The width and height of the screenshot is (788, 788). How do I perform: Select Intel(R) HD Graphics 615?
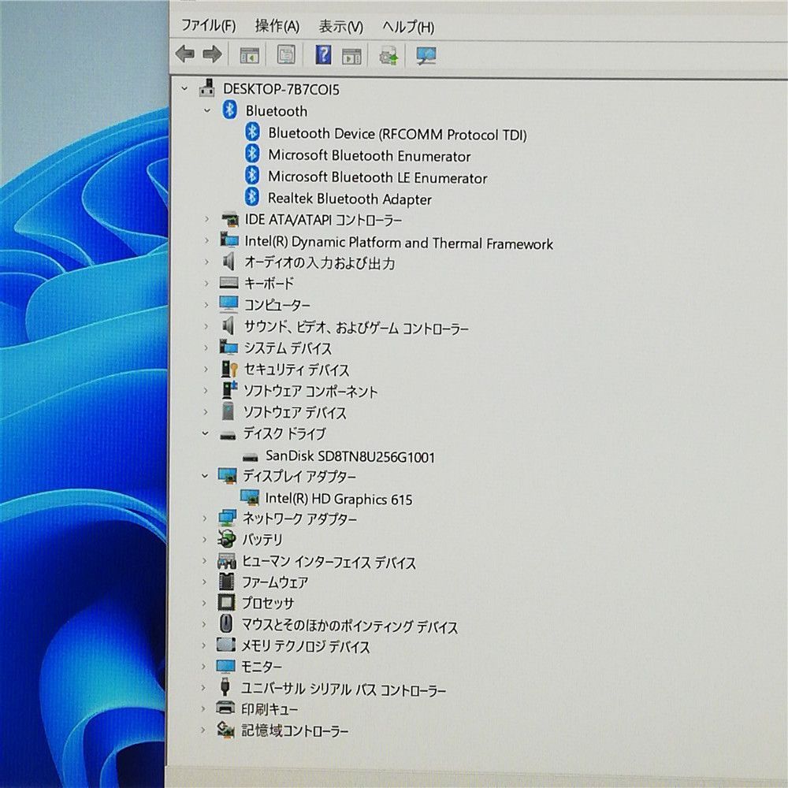pyautogui.click(x=338, y=499)
